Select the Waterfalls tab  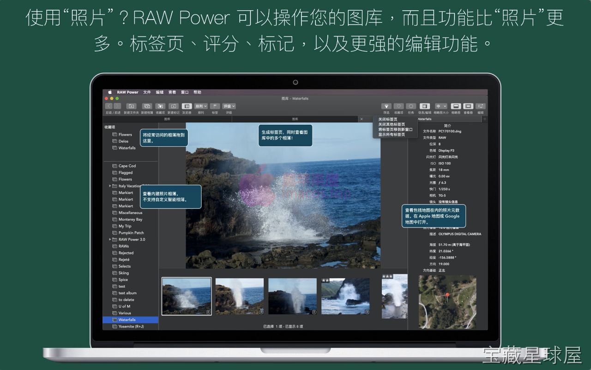click(x=425, y=119)
